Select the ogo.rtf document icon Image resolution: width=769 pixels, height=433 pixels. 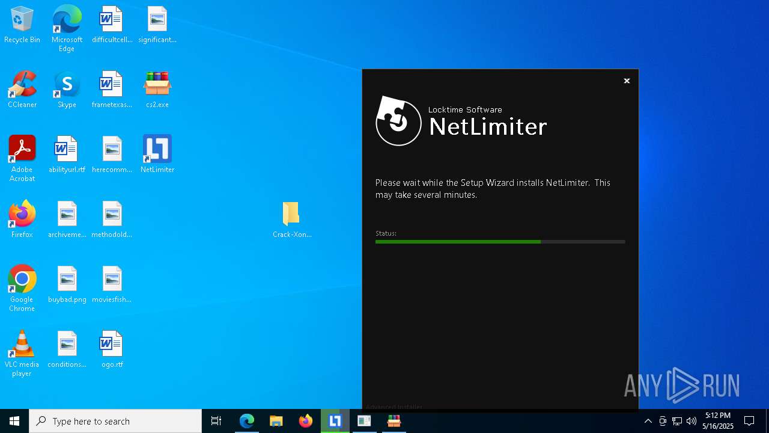pyautogui.click(x=112, y=350)
